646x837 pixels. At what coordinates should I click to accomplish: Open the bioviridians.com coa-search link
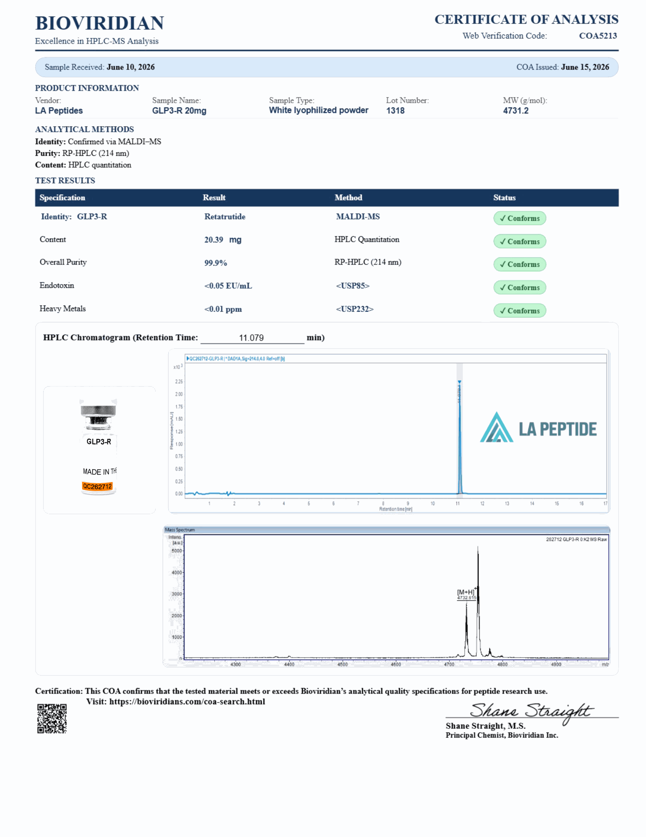click(187, 702)
